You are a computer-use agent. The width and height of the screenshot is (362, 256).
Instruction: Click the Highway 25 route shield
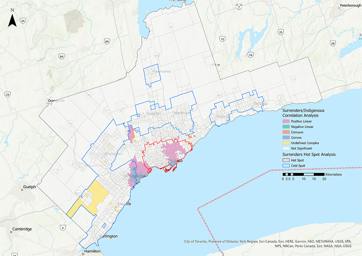[x=8, y=94]
